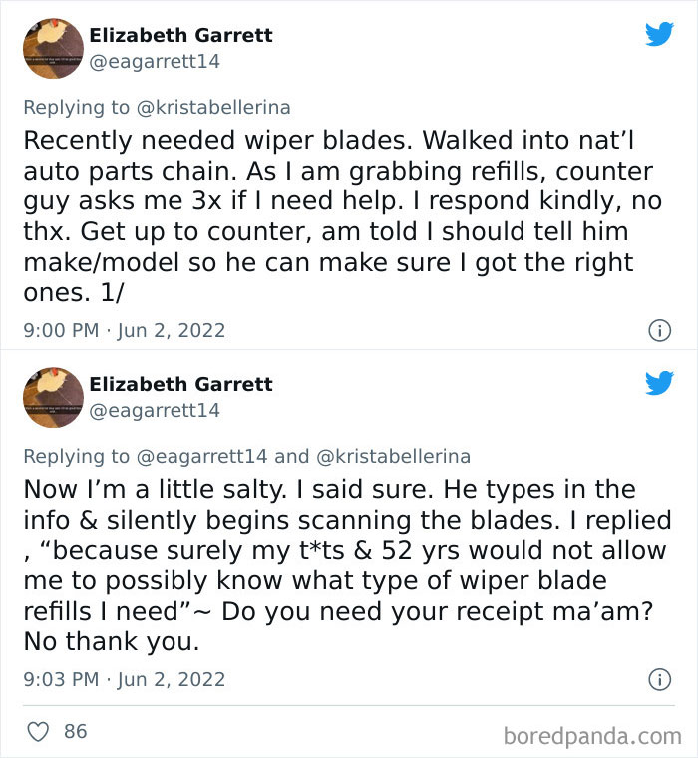Like the tweet with heart icon
Screen dimensions: 698x758
(38, 731)
